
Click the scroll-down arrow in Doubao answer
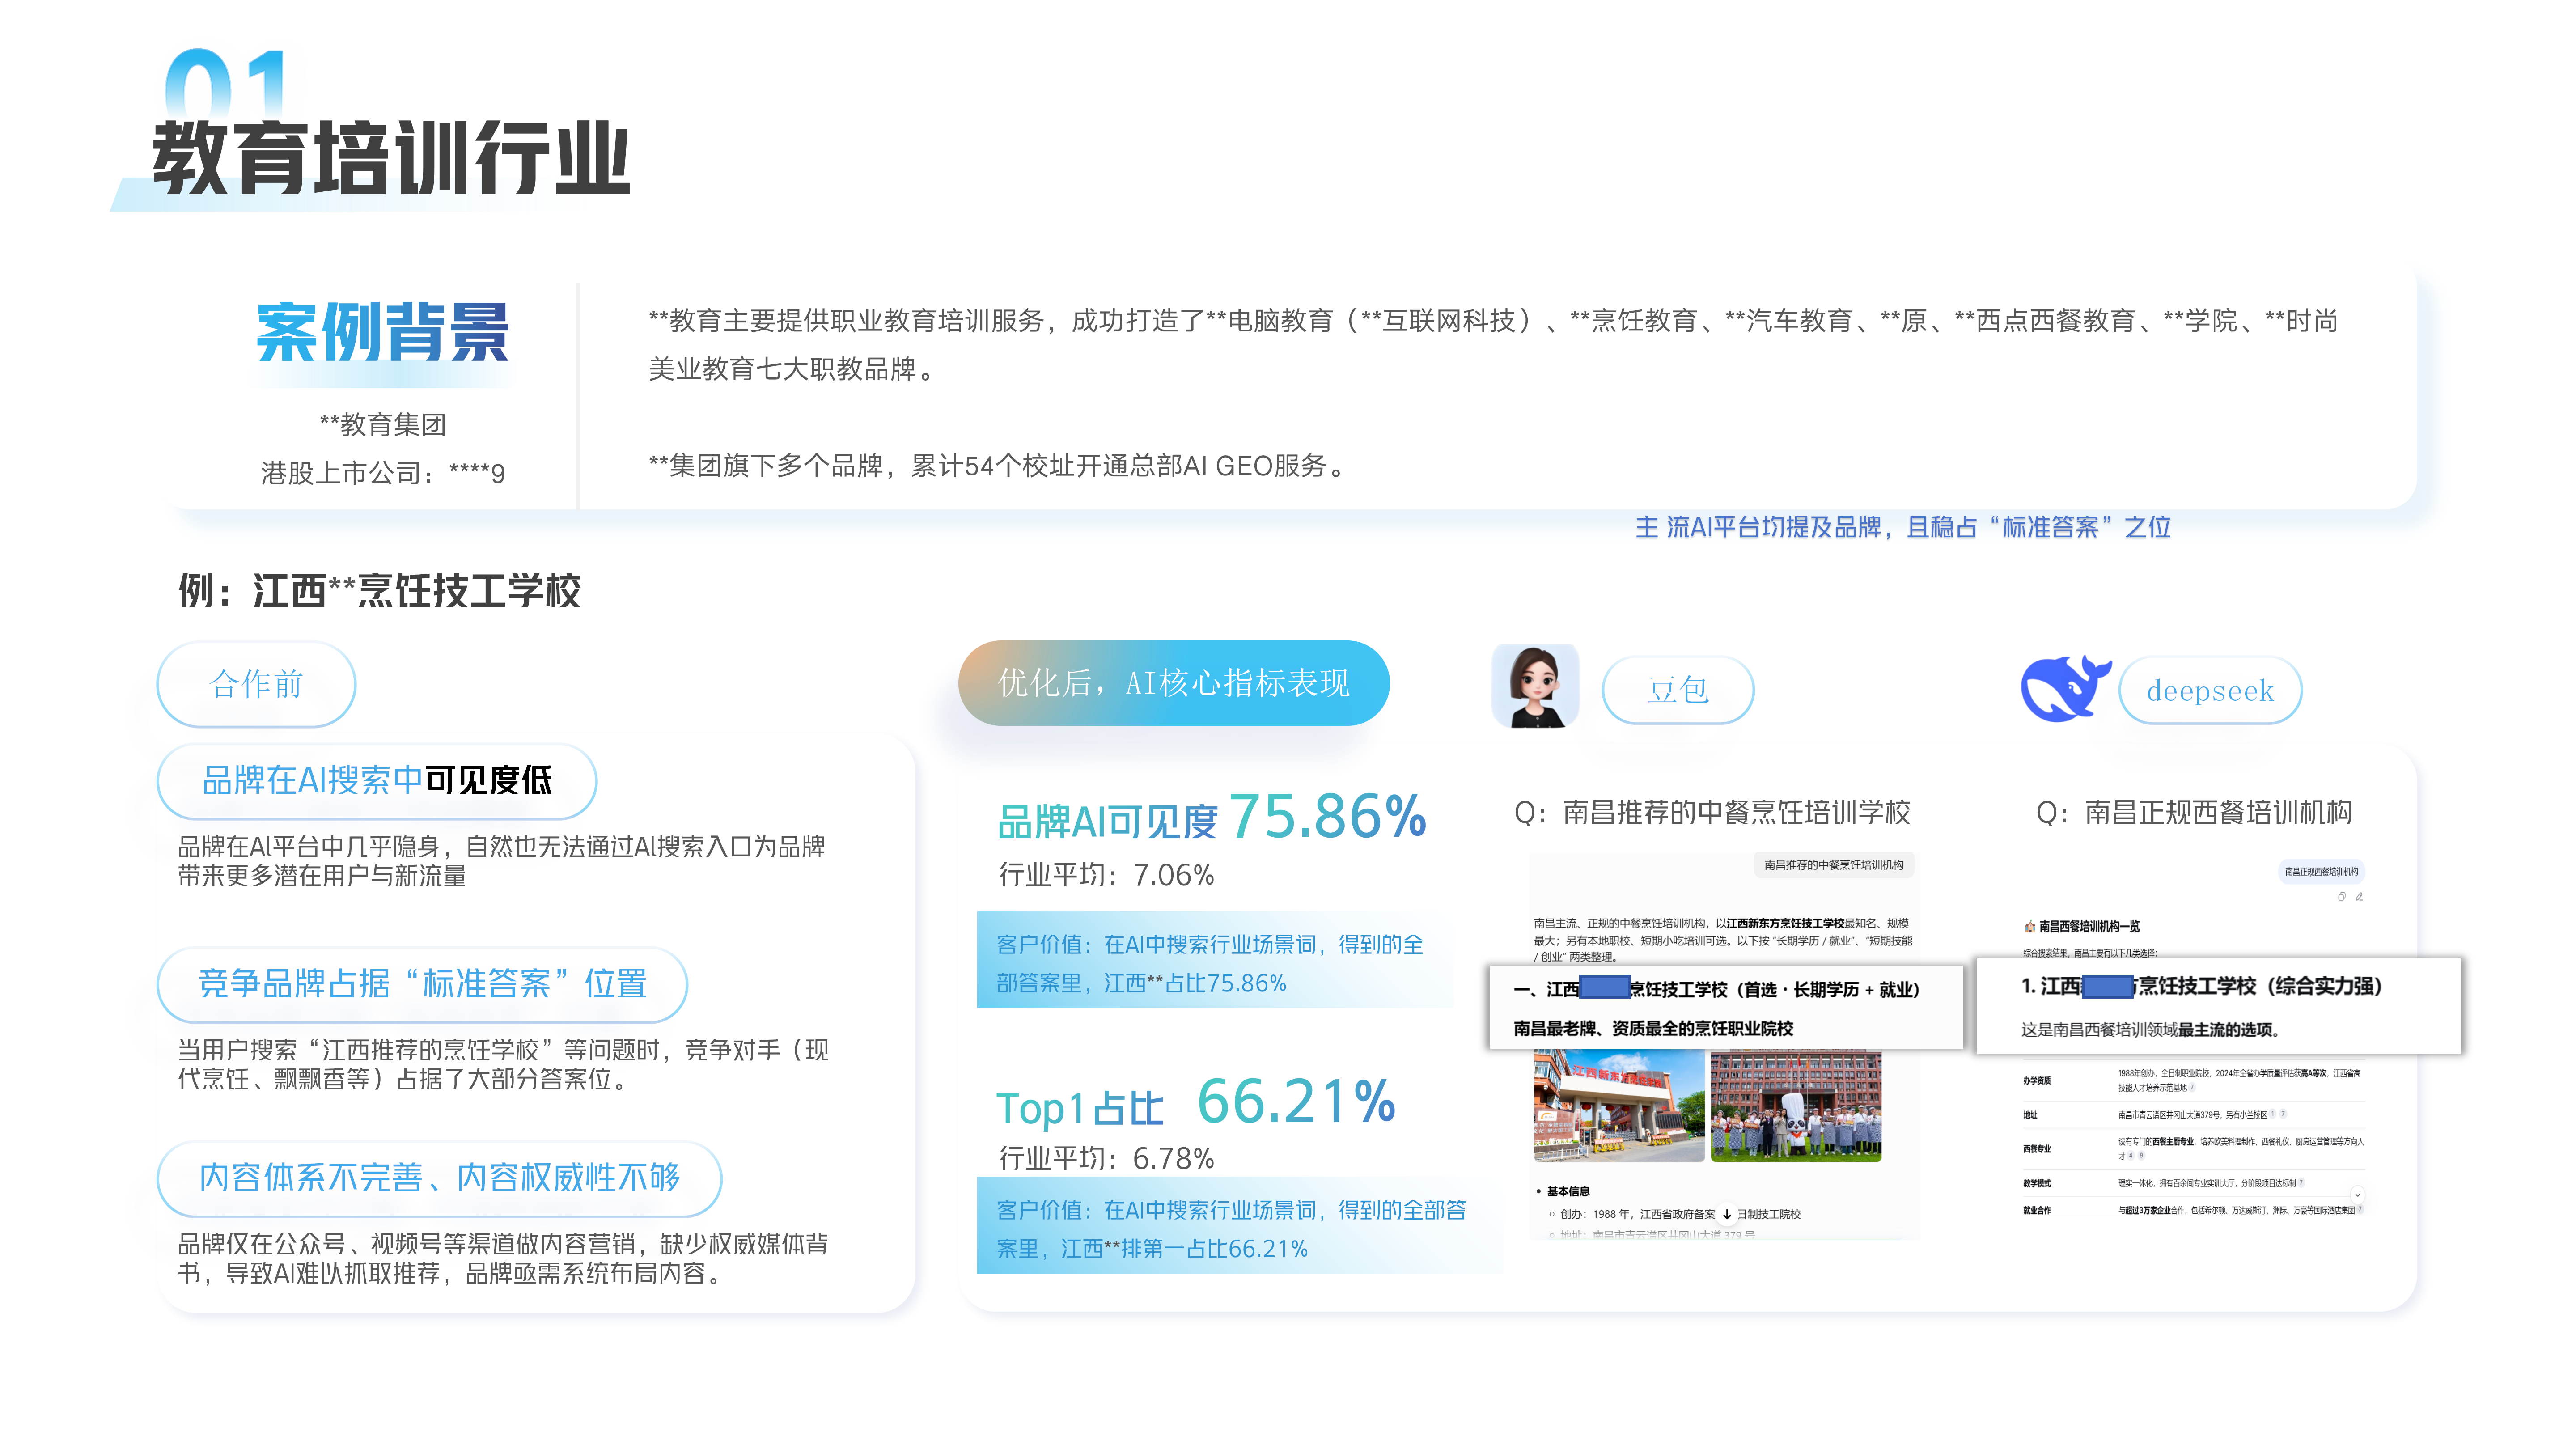tap(1727, 1214)
